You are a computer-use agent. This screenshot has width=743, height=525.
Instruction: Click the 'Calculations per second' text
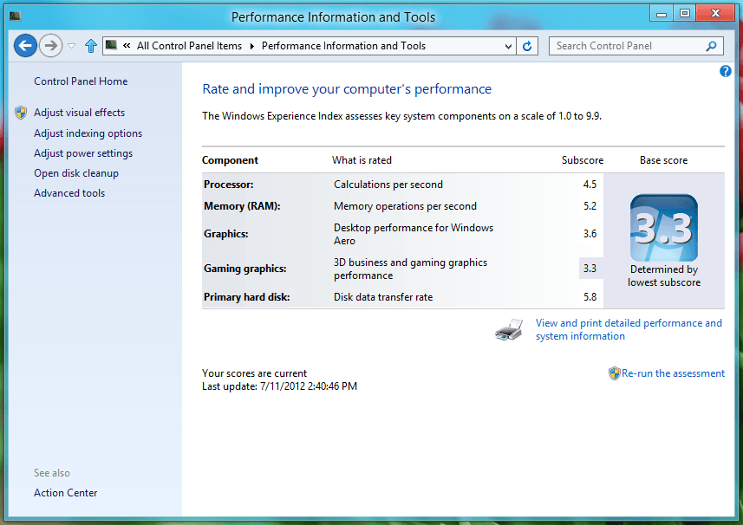tap(388, 185)
